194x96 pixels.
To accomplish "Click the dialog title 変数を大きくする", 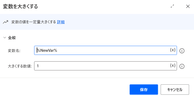I will point(20,6).
